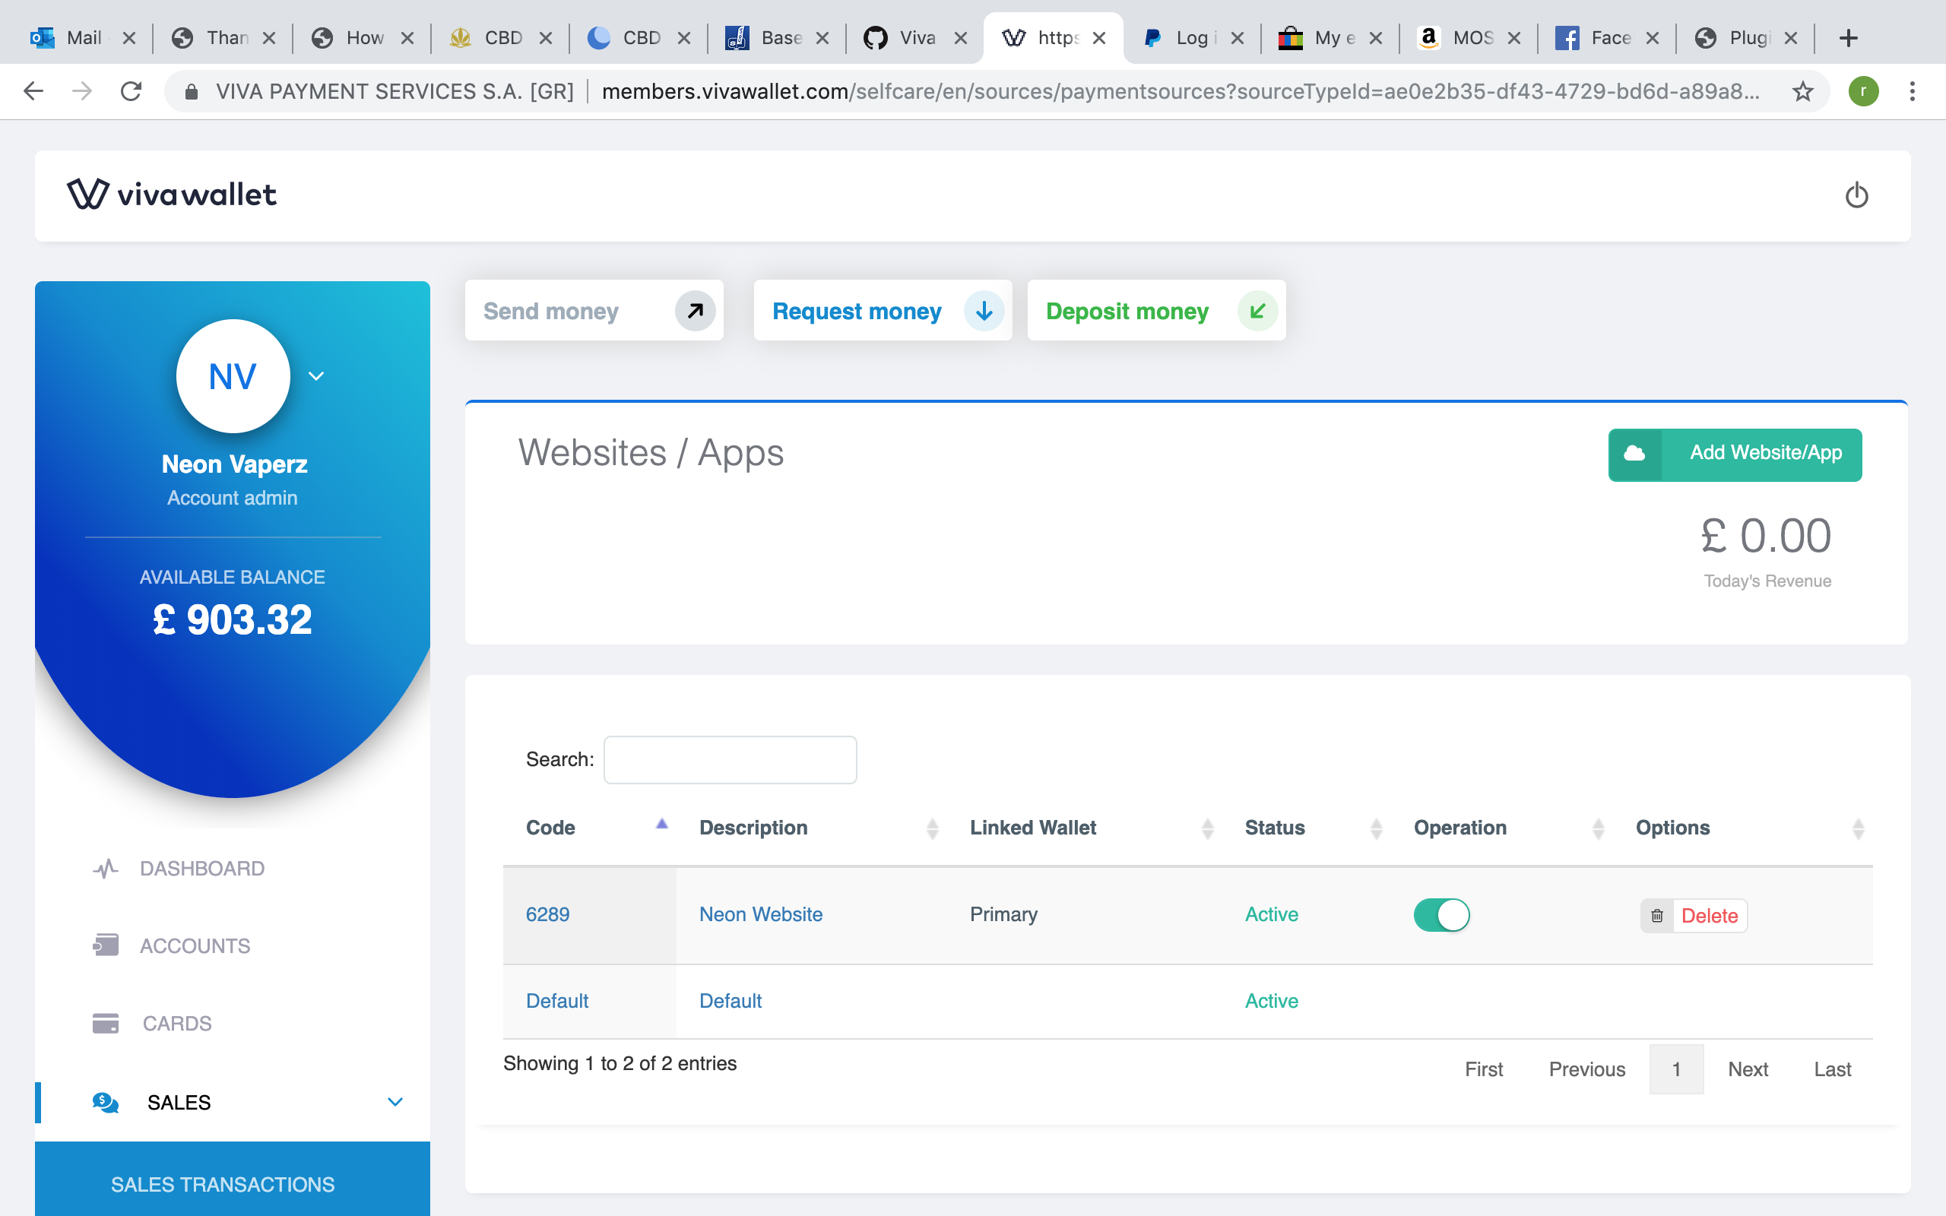1946x1216 pixels.
Task: Click the power logout icon top right
Action: 1856,195
